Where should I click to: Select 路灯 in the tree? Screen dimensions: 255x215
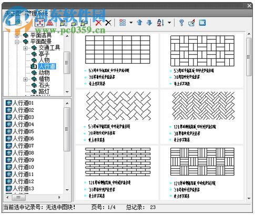tap(44, 91)
